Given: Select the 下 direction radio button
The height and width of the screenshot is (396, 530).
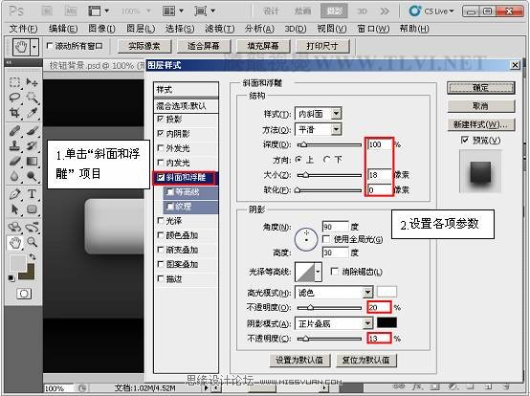Looking at the screenshot, I should point(327,159).
